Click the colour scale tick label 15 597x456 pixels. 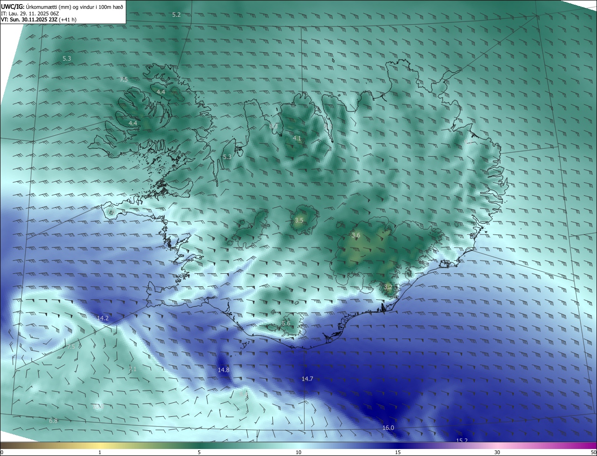pyautogui.click(x=398, y=452)
